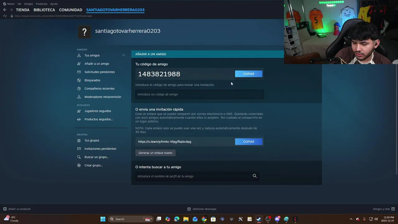This screenshot has width=398, height=224.
Task: Open Productos seguidos
Action: tap(99, 119)
